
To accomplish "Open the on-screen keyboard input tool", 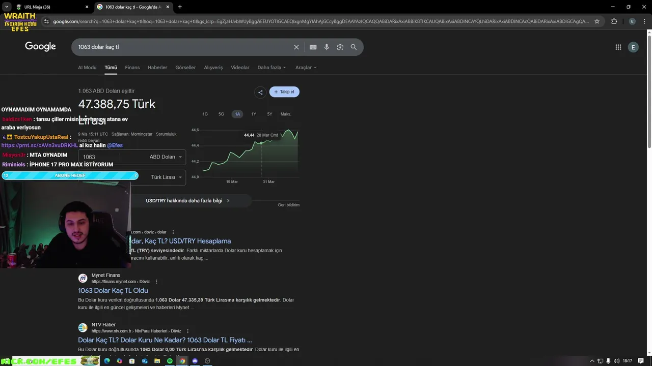I will [313, 47].
